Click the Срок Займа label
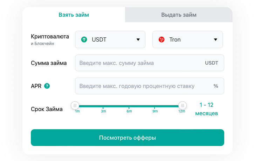Image resolution: width=260 pixels, height=161 pixels. [47, 109]
